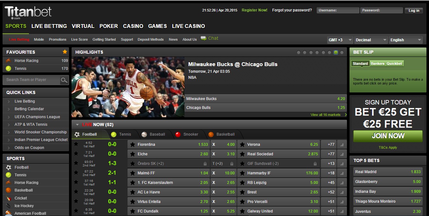Viewport: 429px width, 216px height.
Task: Click the Bucks at Bulls highlight image
Action: pyautogui.click(x=128, y=87)
